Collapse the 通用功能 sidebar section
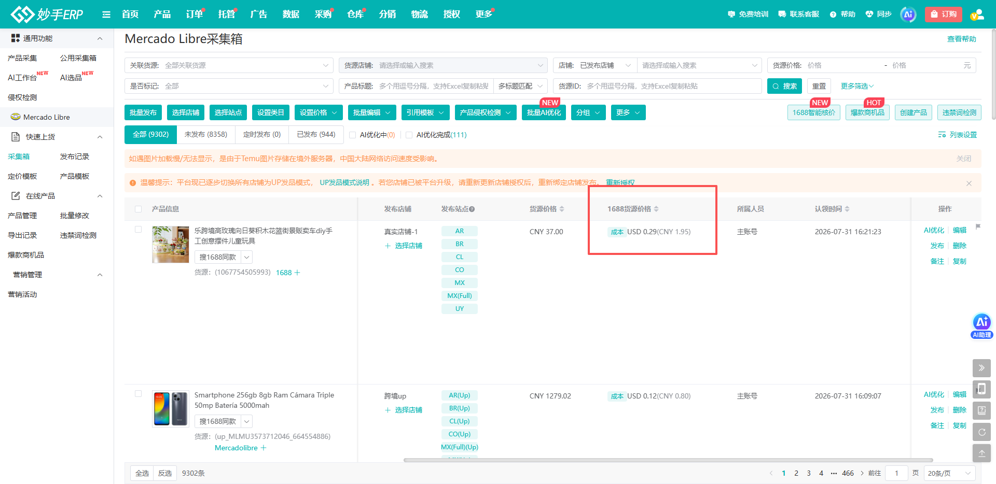The height and width of the screenshot is (484, 996). (x=100, y=38)
